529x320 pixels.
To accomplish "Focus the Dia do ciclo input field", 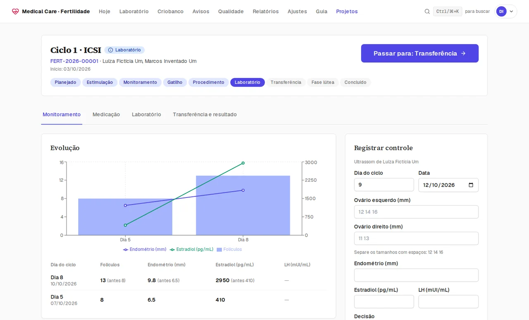I will click(384, 185).
